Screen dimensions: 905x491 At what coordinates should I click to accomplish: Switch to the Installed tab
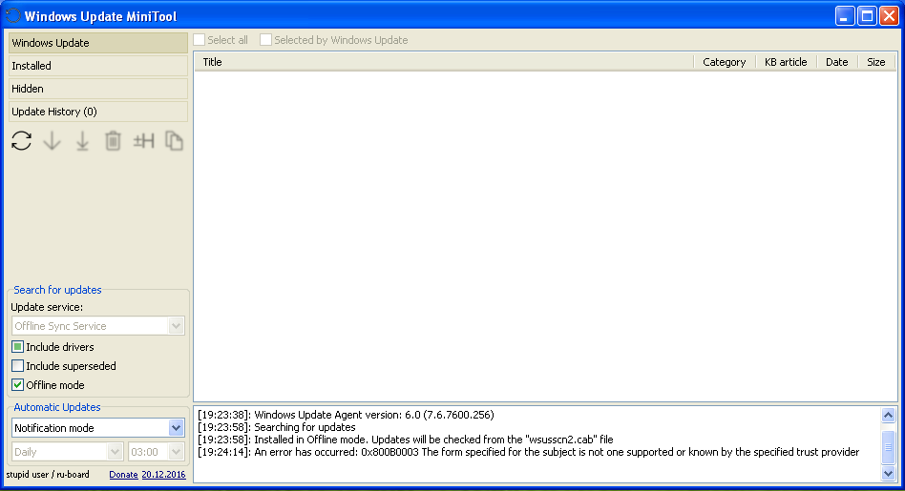point(98,67)
